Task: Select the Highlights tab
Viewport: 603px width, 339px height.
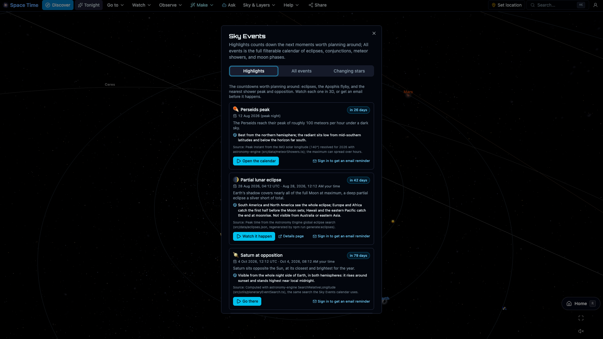Action: [x=254, y=71]
